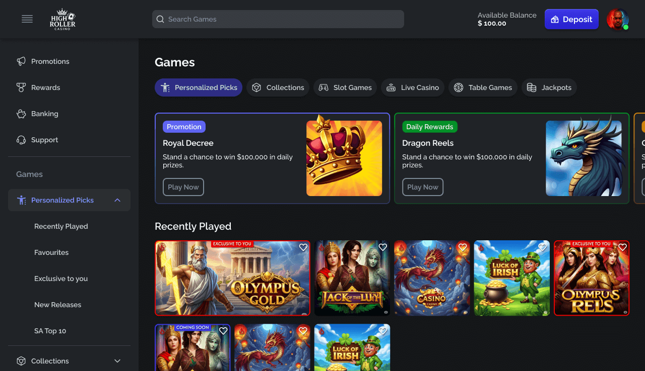Favourite the Olympus Gold game
Viewport: 645px width, 371px height.
coord(303,247)
